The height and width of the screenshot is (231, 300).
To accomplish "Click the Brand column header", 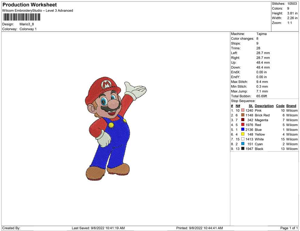I will pos(291,106).
